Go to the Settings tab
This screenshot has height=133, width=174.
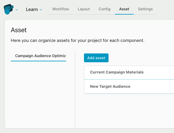[145, 9]
